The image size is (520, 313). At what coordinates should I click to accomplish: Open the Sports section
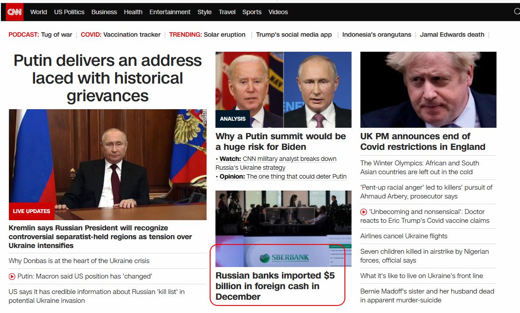tap(252, 12)
